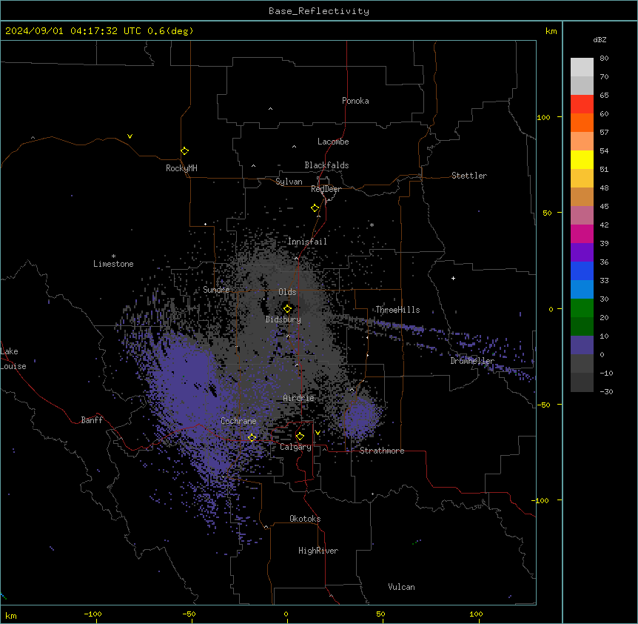Click the Base_Reflectivity title text
This screenshot has height=624, width=638.
pyautogui.click(x=318, y=11)
